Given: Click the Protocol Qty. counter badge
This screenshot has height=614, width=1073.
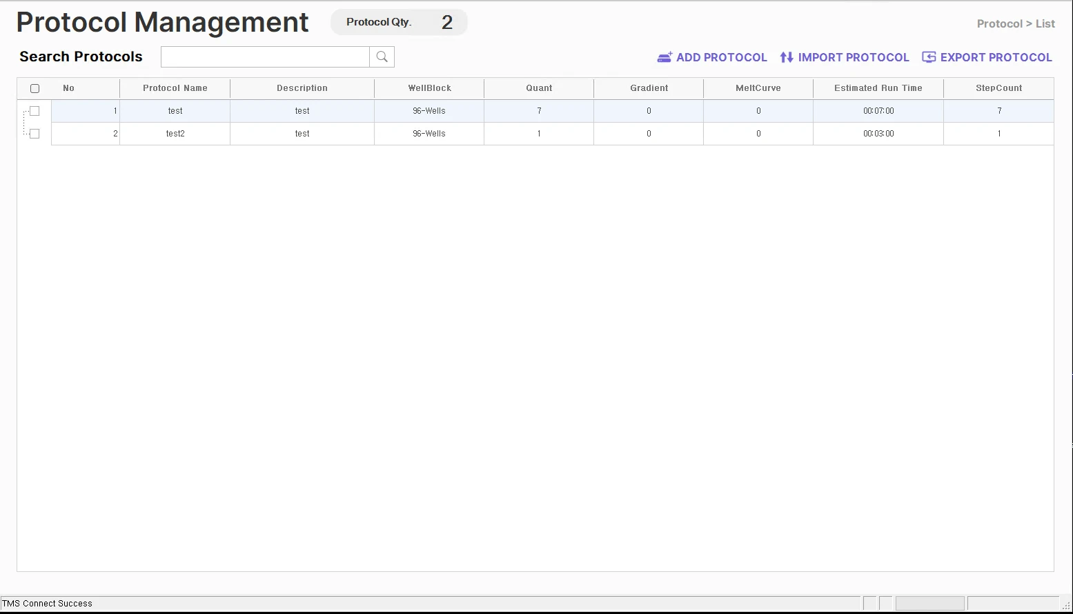Looking at the screenshot, I should (x=399, y=22).
